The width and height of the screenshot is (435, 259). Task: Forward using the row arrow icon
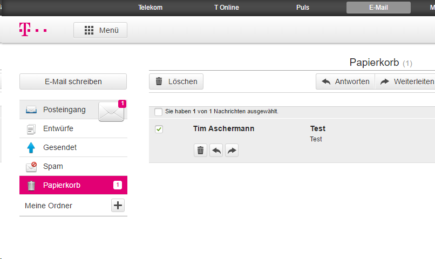(x=232, y=151)
